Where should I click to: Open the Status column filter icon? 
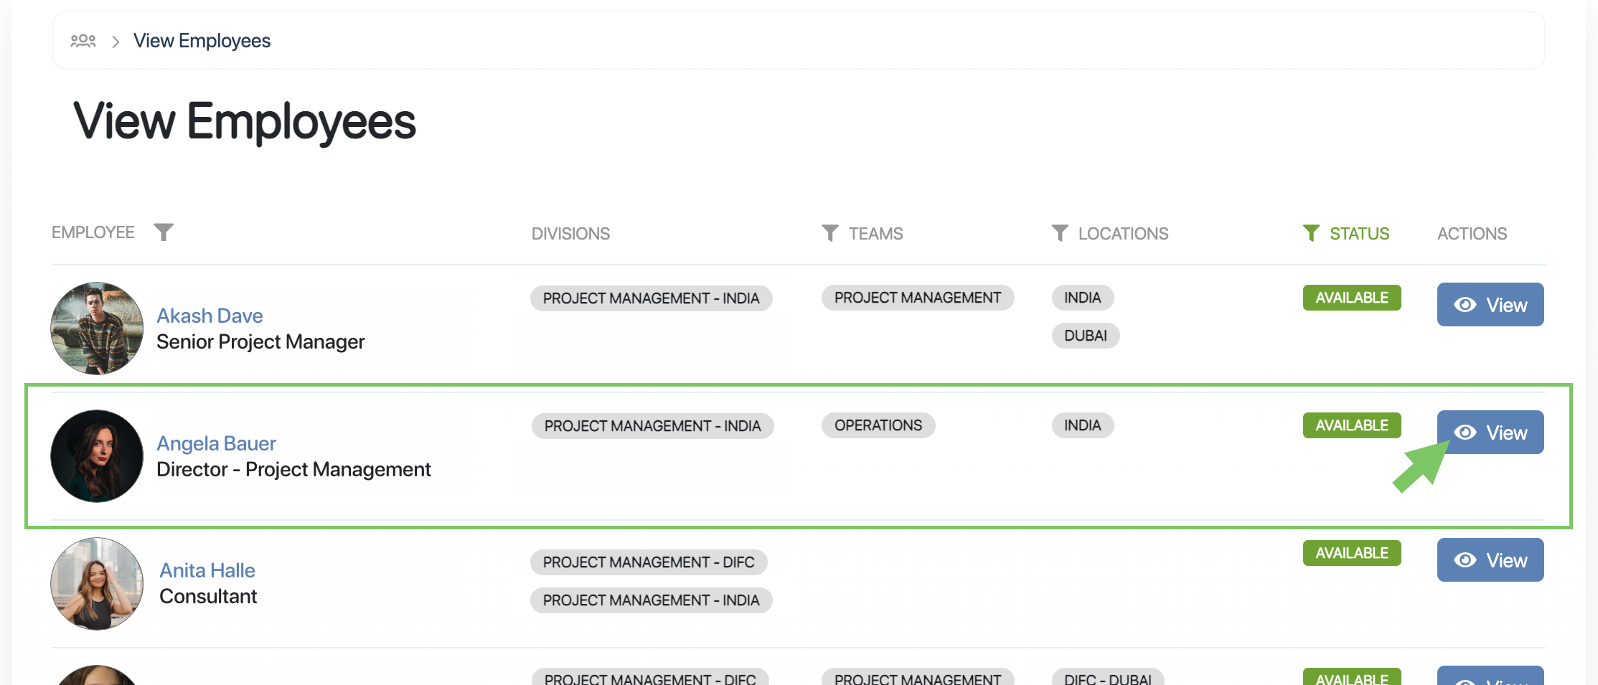click(1312, 232)
